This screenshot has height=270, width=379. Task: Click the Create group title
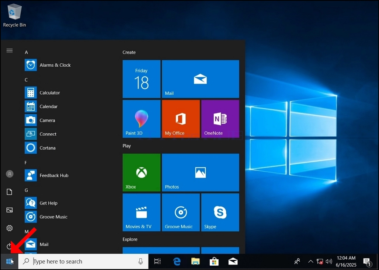pos(129,52)
